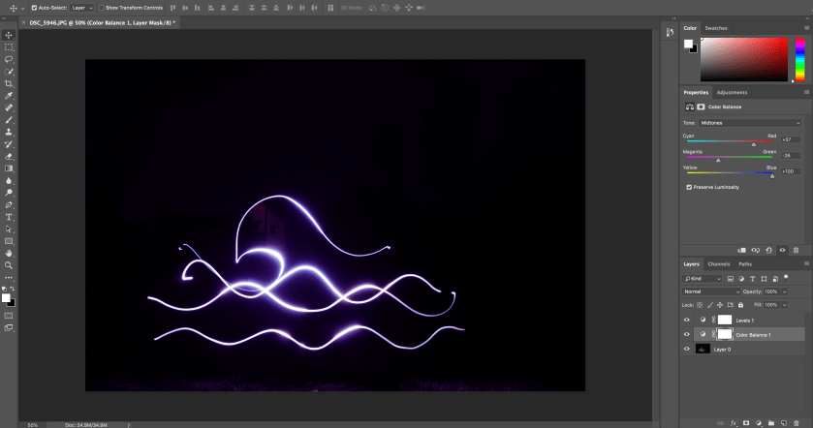Select the Type tool
813x428 pixels.
[x=9, y=217]
